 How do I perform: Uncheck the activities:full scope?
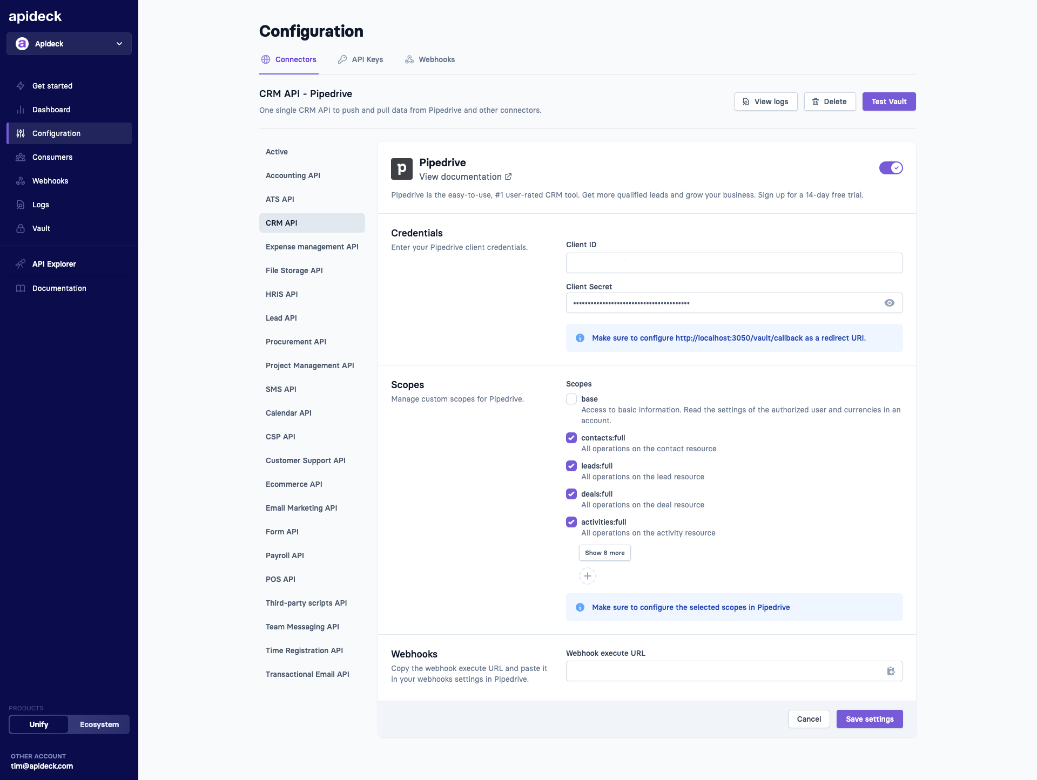[x=571, y=522]
